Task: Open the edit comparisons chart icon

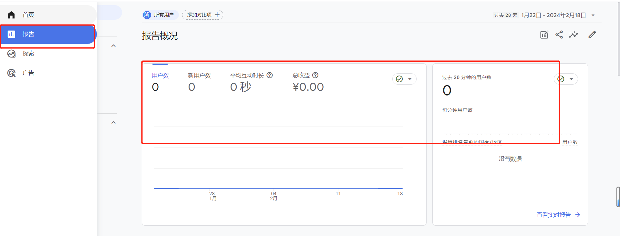Action: (544, 35)
